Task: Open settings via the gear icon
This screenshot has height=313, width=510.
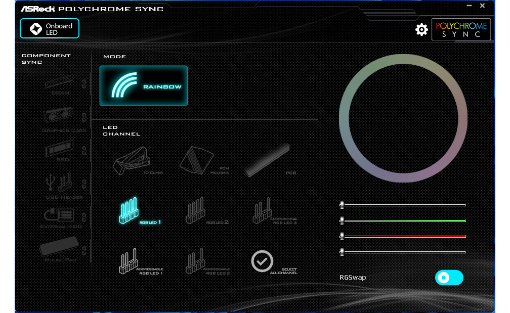Action: click(421, 29)
